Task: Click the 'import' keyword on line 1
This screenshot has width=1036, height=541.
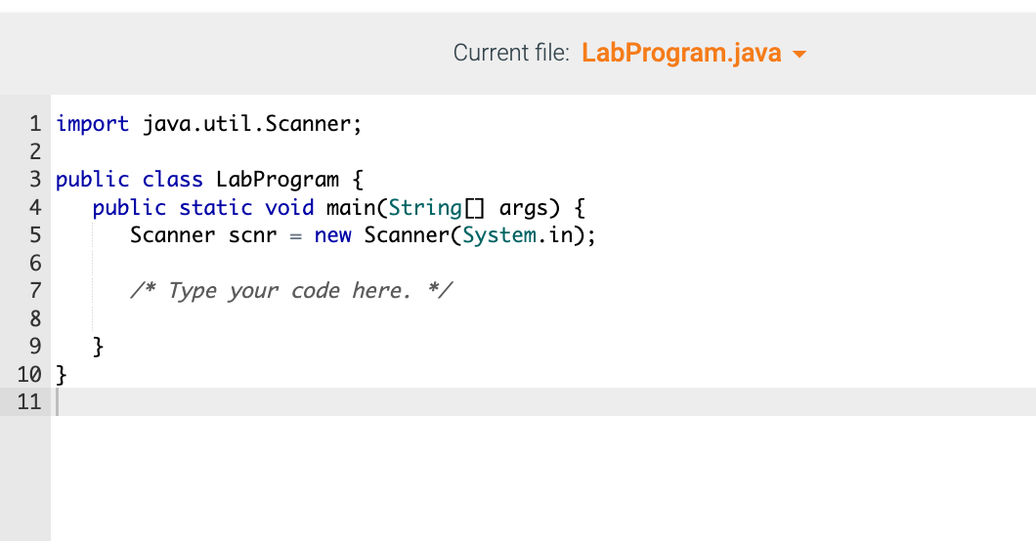Action: pyautogui.click(x=92, y=123)
